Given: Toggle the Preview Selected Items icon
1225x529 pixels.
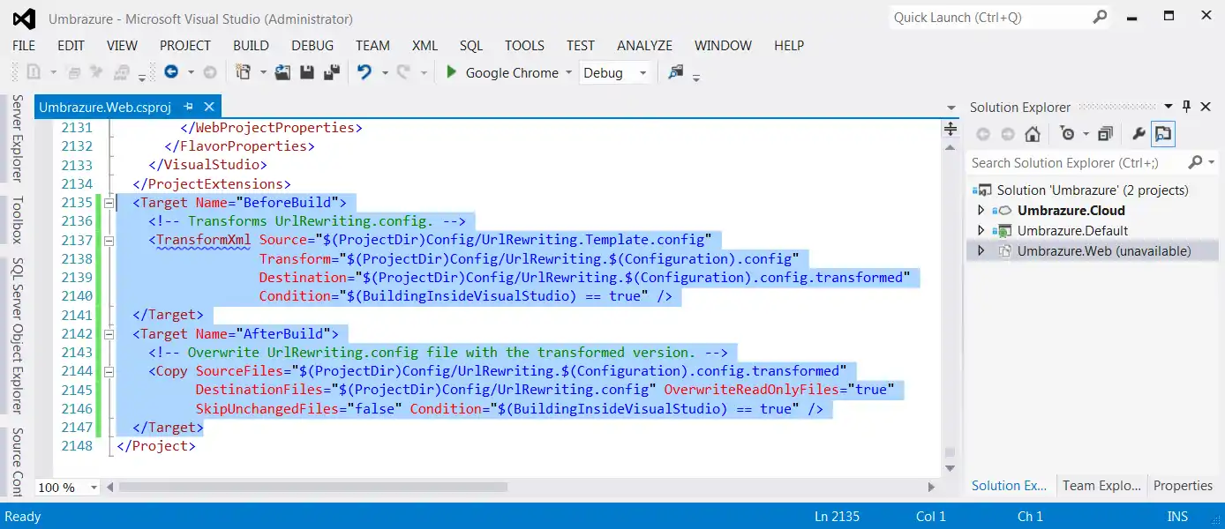Looking at the screenshot, I should point(1163,134).
